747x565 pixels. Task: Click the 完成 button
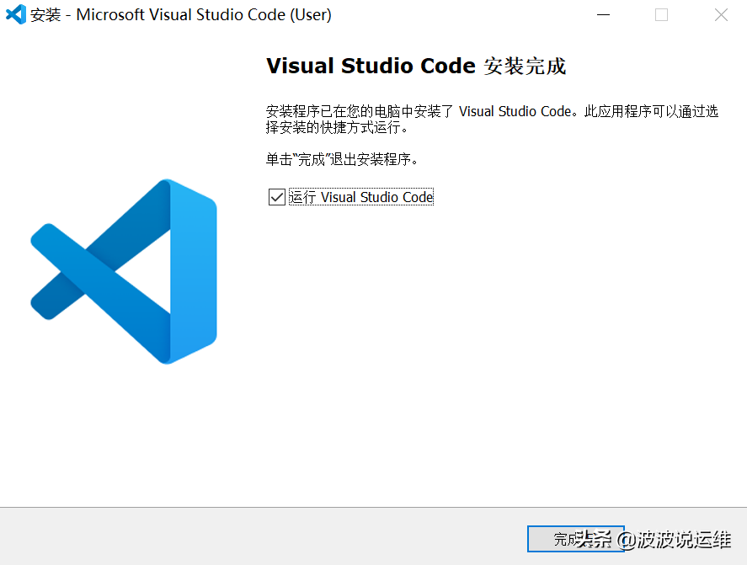pos(575,539)
